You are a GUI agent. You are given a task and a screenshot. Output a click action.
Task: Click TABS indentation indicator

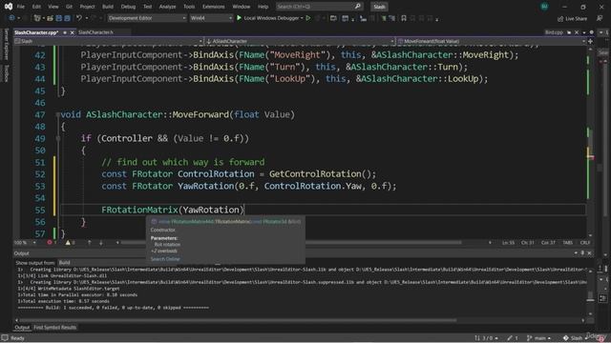(568, 243)
